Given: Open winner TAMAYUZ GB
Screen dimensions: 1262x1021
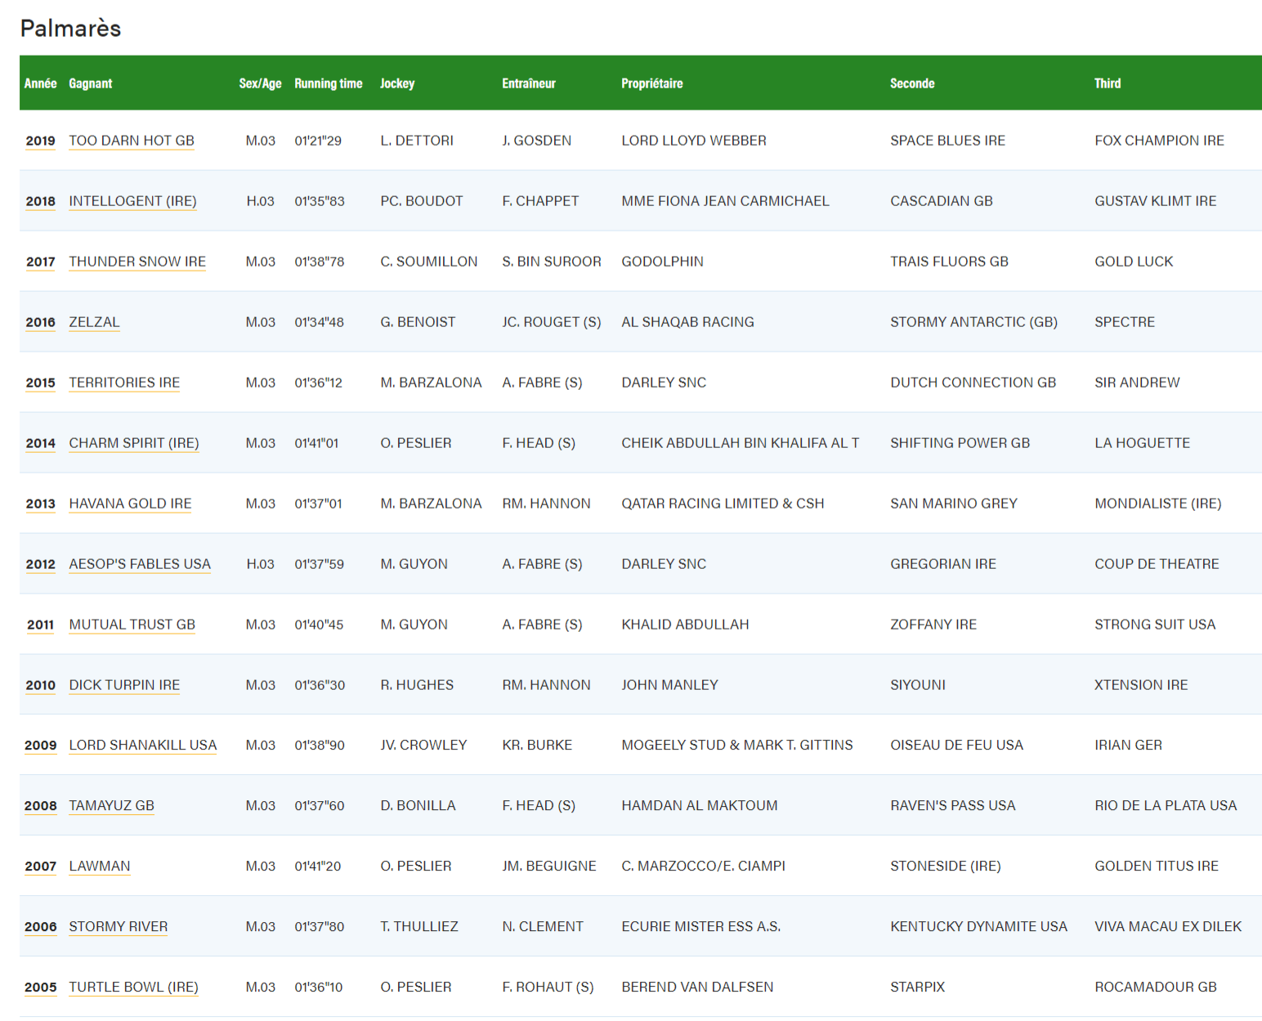Looking at the screenshot, I should [x=111, y=806].
